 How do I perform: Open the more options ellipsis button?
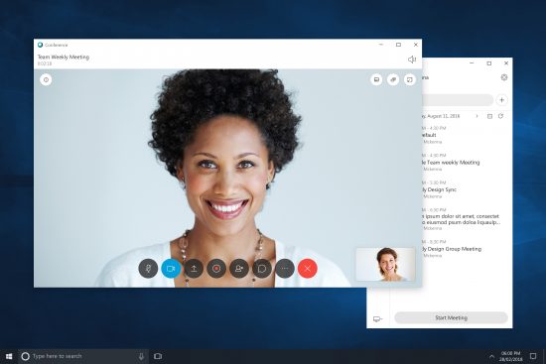tap(285, 269)
